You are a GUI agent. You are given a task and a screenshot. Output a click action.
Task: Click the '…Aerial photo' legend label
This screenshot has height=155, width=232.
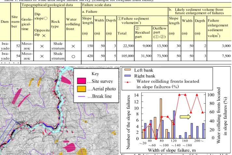[x=102, y=89]
